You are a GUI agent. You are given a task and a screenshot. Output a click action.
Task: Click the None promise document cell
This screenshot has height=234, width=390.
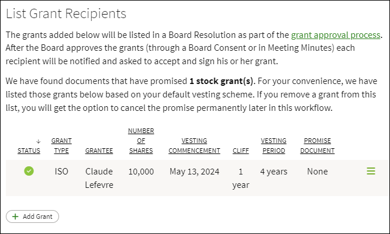(x=317, y=172)
